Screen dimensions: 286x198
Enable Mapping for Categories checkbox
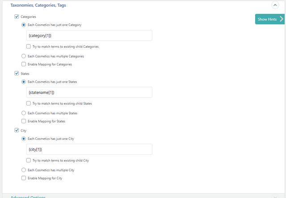point(24,64)
